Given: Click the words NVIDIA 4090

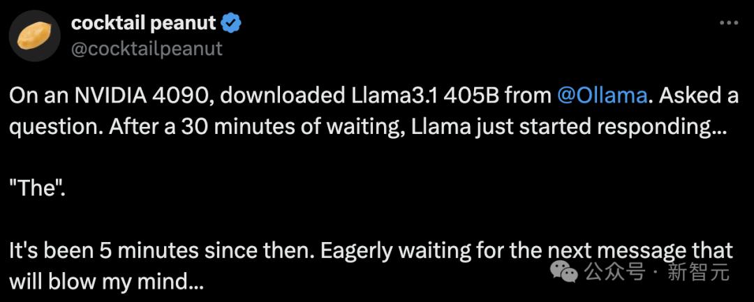Looking at the screenshot, I should (x=139, y=96).
